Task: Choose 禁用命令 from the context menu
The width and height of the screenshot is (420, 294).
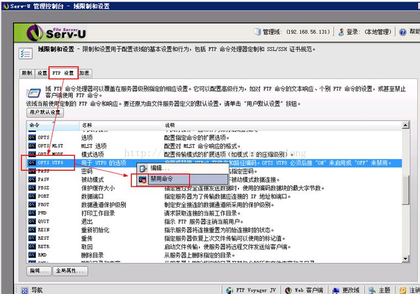Action: pyautogui.click(x=183, y=179)
